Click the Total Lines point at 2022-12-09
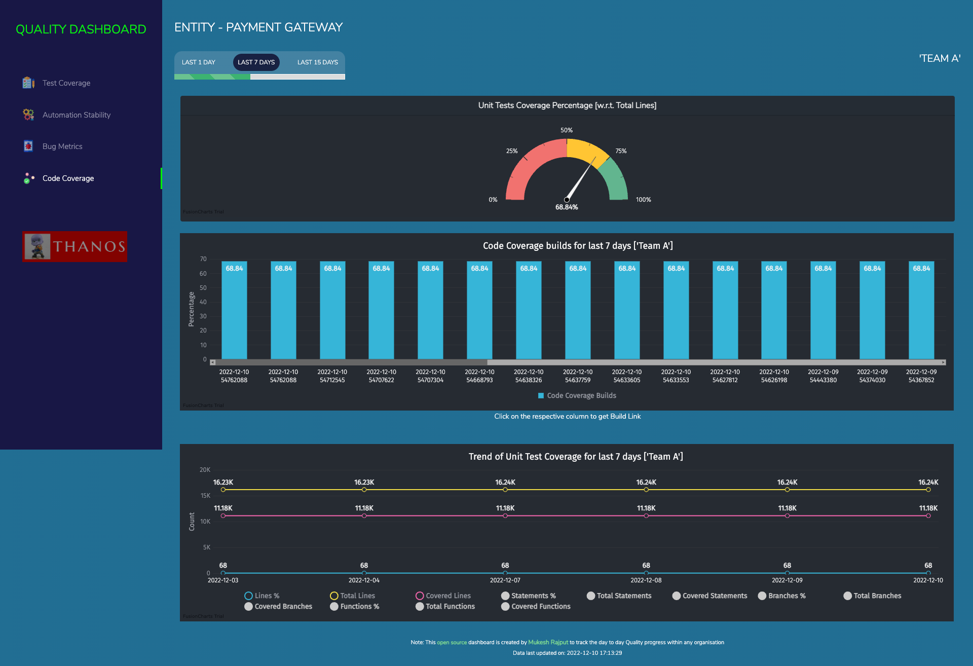This screenshot has height=666, width=973. (787, 490)
